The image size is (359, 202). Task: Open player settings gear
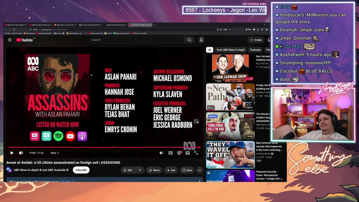pos(179,153)
